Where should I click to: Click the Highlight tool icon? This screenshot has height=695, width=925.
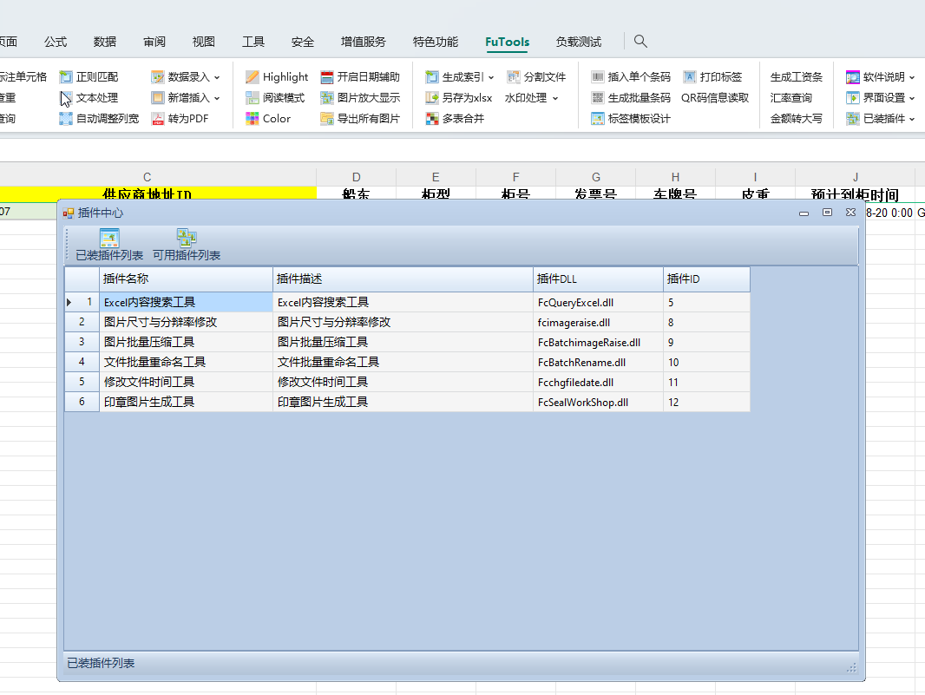click(x=253, y=76)
